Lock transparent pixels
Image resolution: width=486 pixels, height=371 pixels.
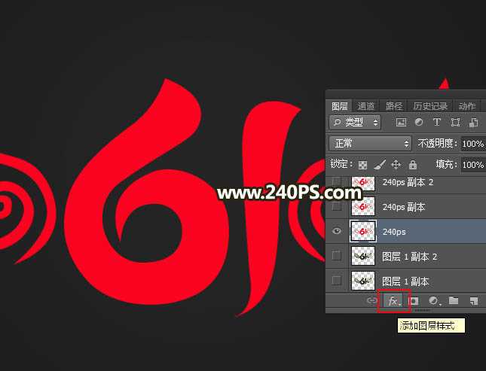pos(362,164)
